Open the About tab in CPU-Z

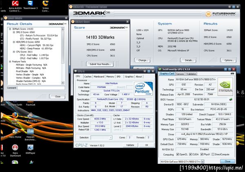pos(139,77)
